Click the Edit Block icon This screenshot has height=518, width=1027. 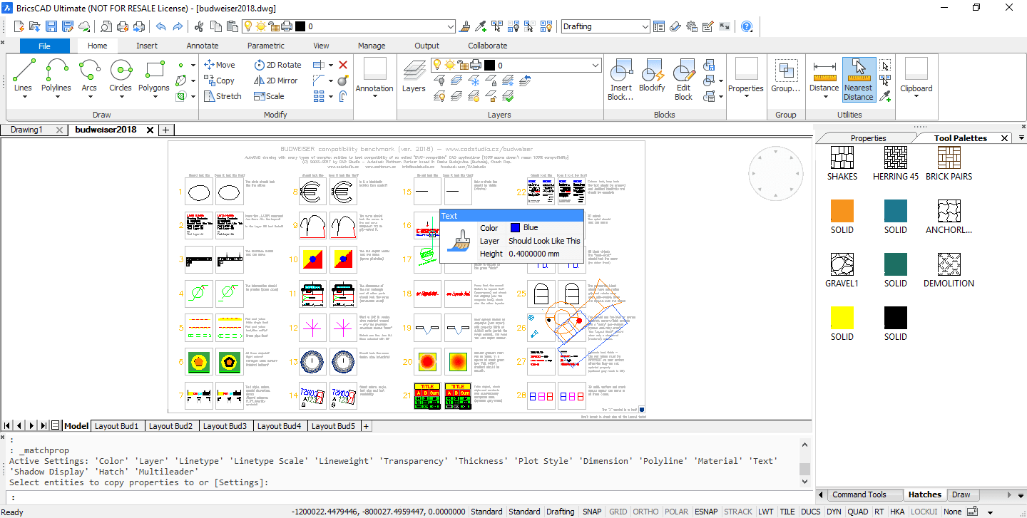[x=683, y=80]
